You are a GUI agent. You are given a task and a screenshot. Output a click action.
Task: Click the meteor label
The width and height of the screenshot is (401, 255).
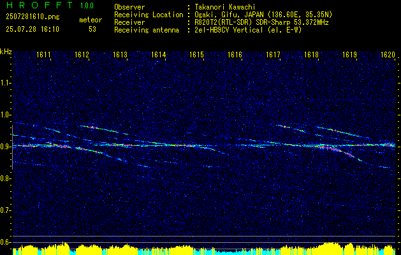(91, 20)
